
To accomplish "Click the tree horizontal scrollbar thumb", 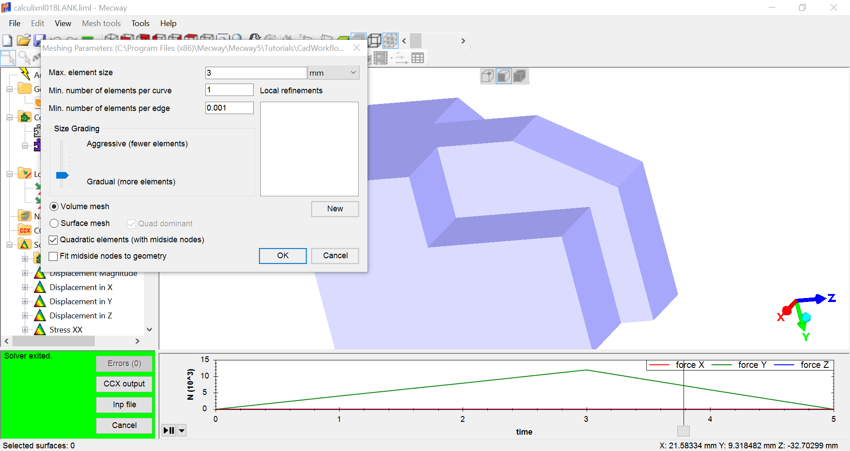I will tap(53, 341).
